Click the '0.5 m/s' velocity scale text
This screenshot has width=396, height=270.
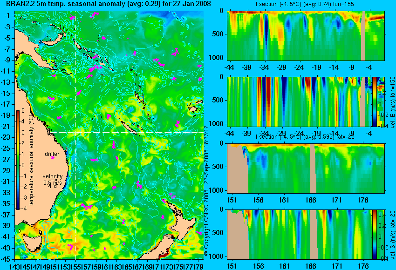52,182
